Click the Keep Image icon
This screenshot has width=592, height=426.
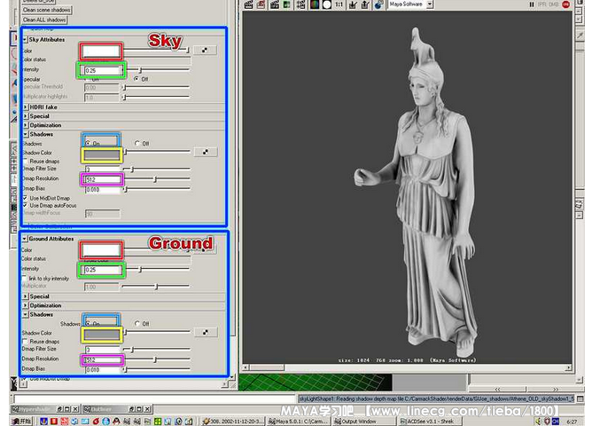[353, 4]
